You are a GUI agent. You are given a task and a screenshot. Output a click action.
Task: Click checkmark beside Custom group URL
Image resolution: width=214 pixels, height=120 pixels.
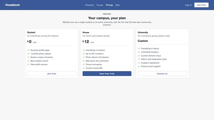[x=84, y=68]
